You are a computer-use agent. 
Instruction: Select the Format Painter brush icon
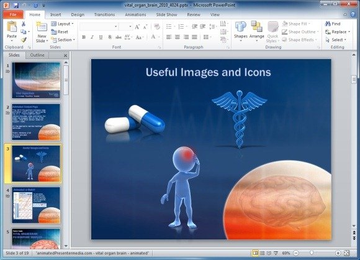tap(24, 40)
